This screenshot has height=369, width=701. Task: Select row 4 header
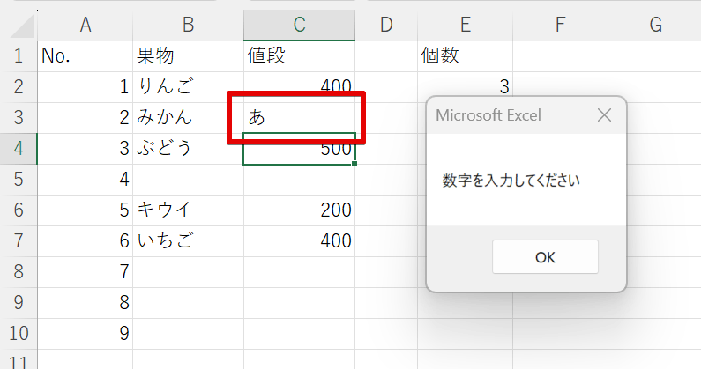pyautogui.click(x=19, y=149)
